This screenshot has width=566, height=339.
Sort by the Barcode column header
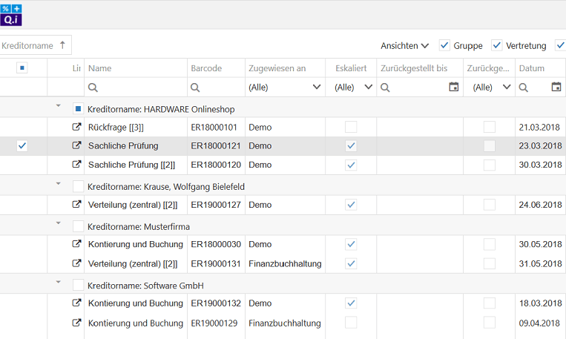(206, 68)
